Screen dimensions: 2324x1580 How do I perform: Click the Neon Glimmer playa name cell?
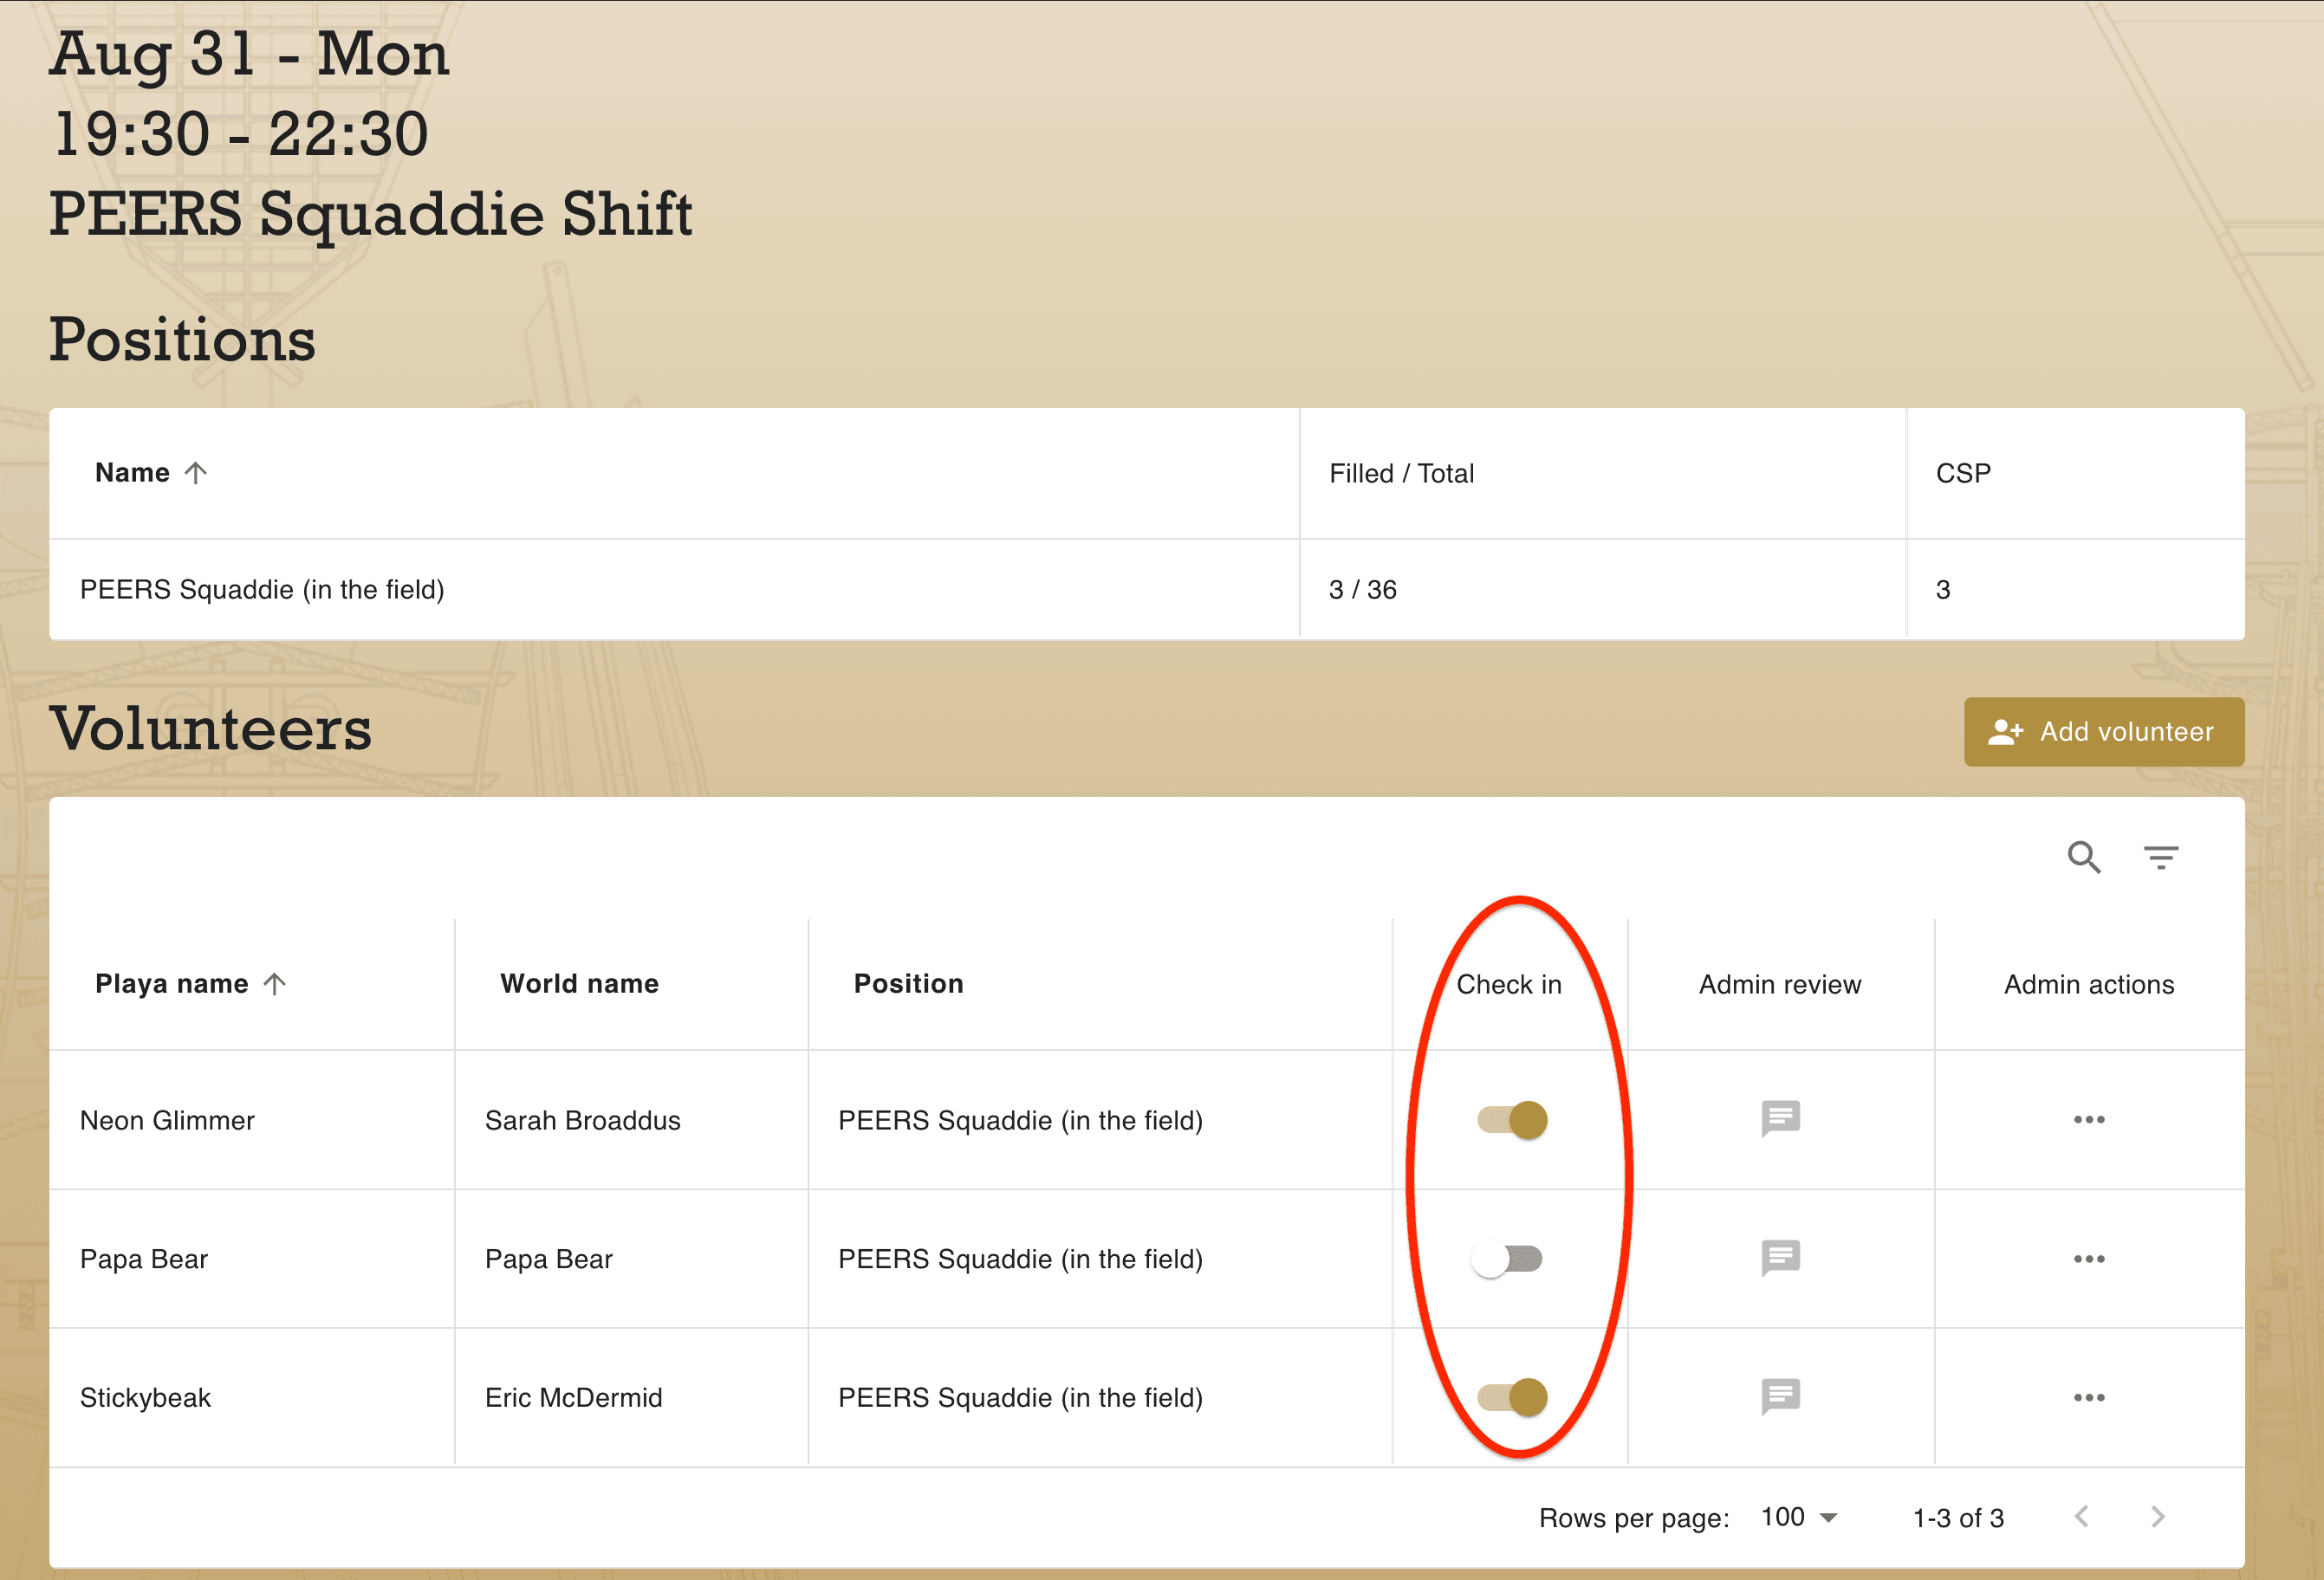pyautogui.click(x=167, y=1120)
